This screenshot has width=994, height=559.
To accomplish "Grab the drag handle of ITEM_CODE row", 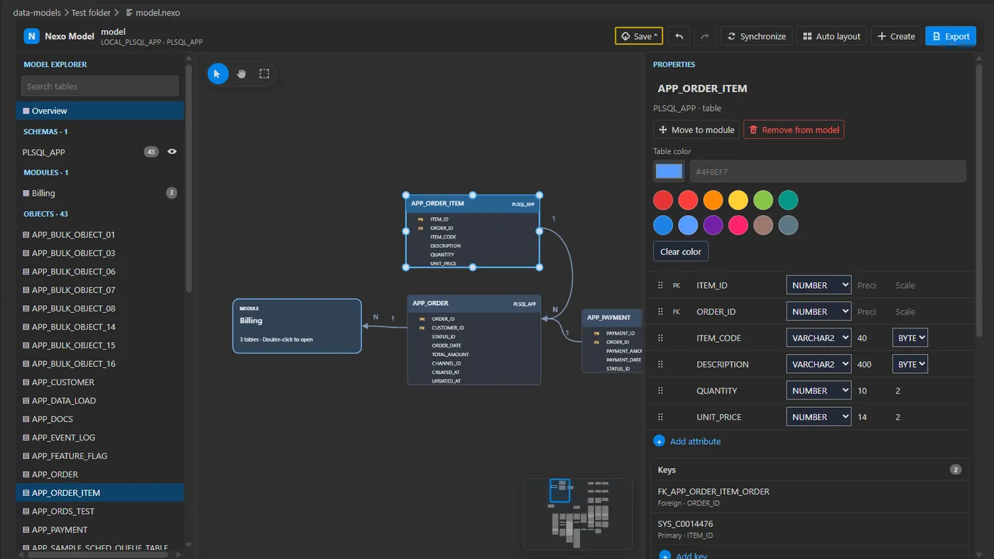I will click(660, 338).
